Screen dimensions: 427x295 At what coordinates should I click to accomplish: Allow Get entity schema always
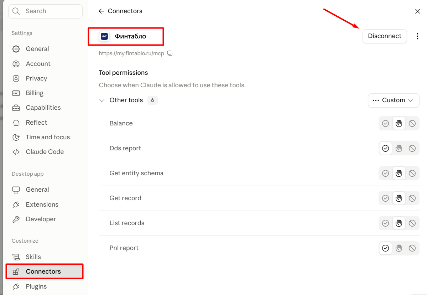(x=385, y=173)
